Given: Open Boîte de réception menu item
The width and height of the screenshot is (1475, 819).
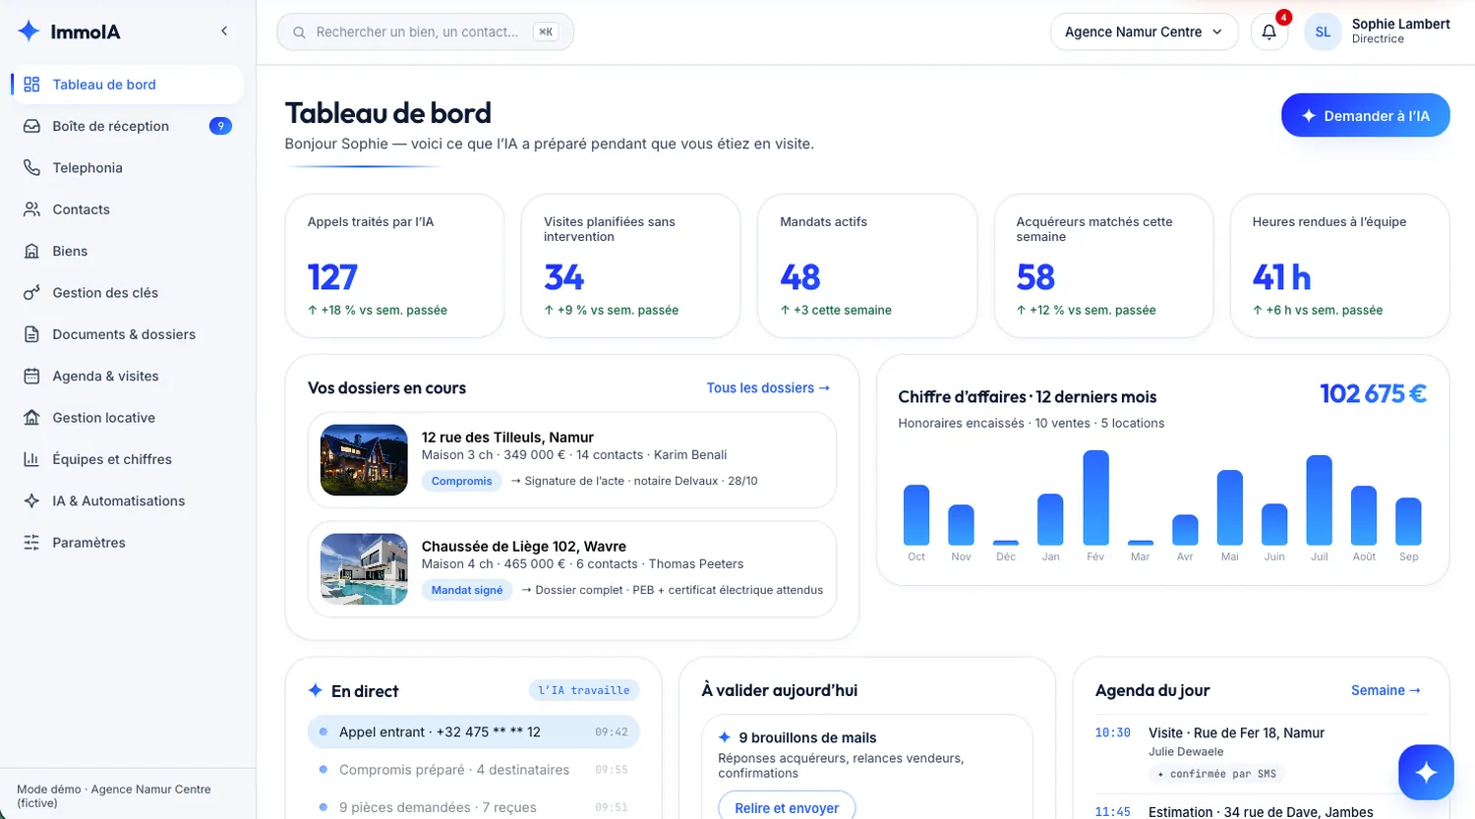Looking at the screenshot, I should pyautogui.click(x=128, y=126).
